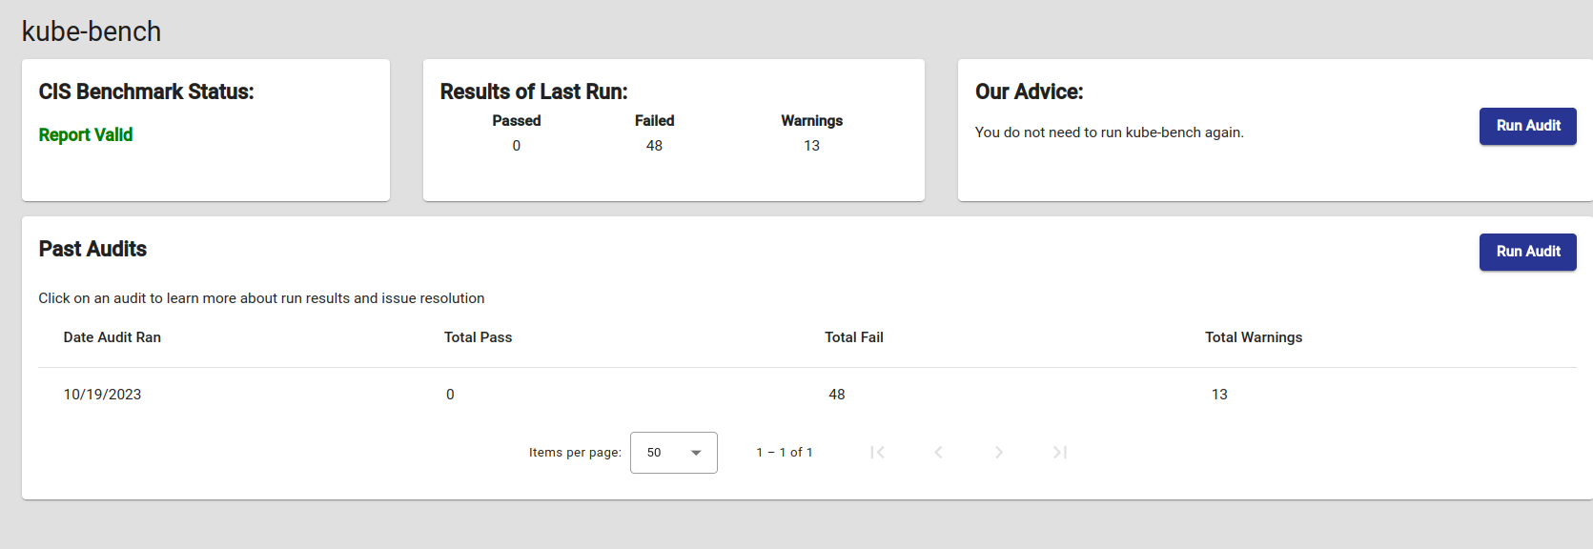1593x549 pixels.
Task: Go to the first page of audits
Action: point(877,453)
